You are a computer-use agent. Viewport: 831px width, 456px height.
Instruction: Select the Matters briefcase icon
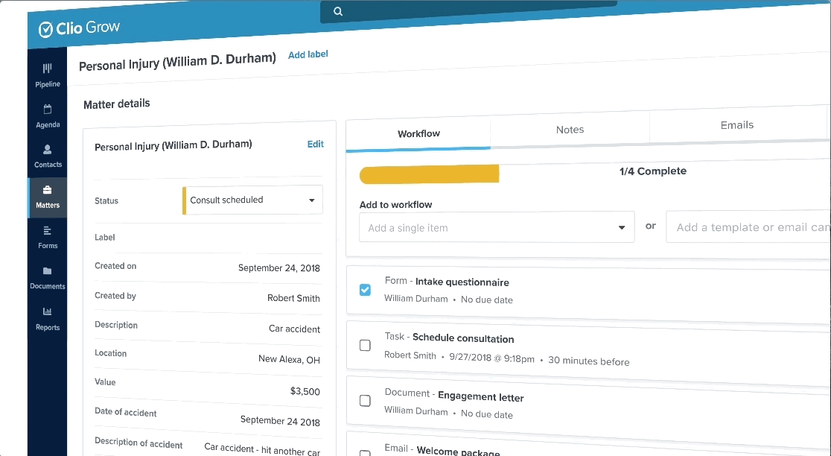tap(48, 191)
